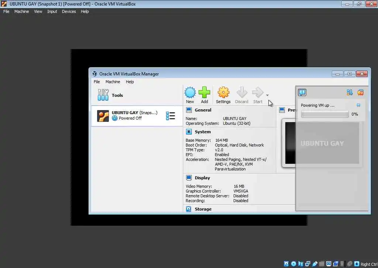Click the display monitor status bar icon
Image resolution: width=378 pixels, height=268 pixels.
point(329,264)
